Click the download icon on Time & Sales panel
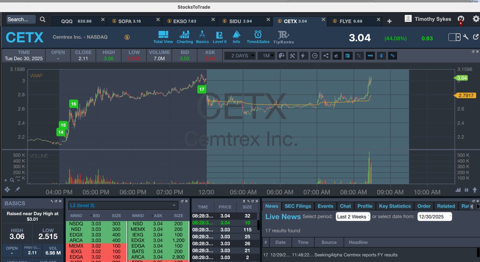Screen dimensions: 480x262 244,201
